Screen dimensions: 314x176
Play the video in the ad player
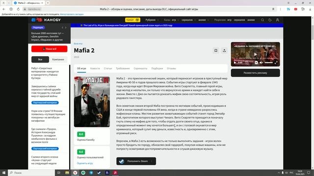pyautogui.click(x=255, y=54)
